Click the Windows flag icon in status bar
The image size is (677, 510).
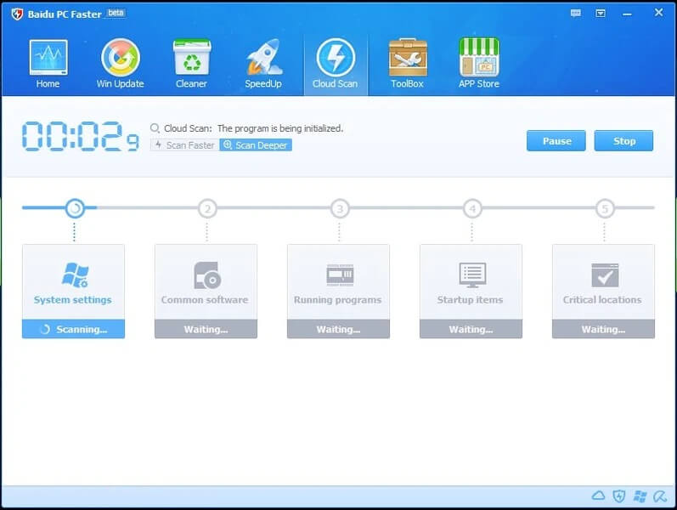pos(640,496)
